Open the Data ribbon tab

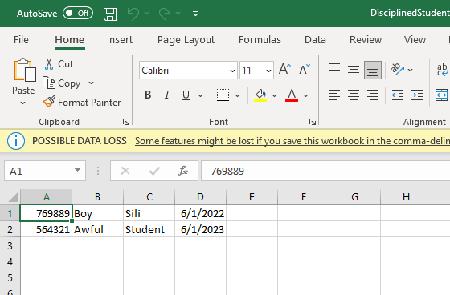(315, 39)
